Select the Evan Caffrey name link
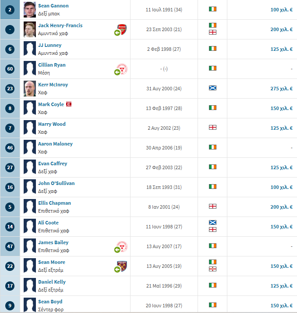Image resolution: width=297 pixels, height=313 pixels. click(x=53, y=164)
